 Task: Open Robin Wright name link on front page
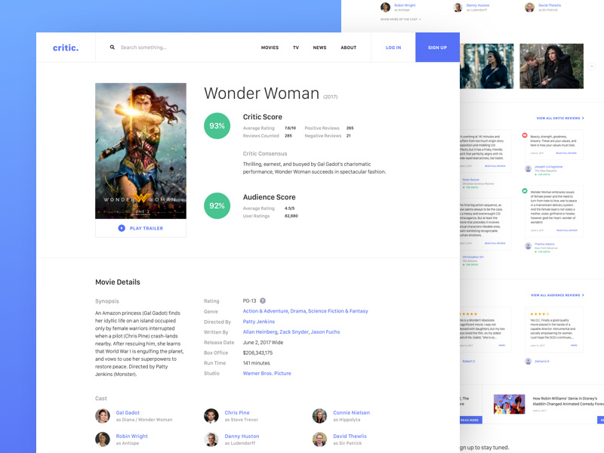point(131,436)
